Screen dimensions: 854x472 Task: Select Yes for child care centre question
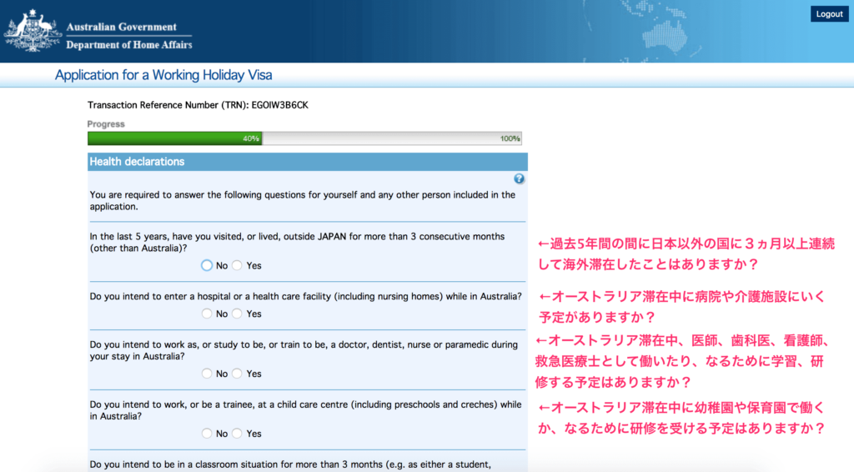(237, 434)
